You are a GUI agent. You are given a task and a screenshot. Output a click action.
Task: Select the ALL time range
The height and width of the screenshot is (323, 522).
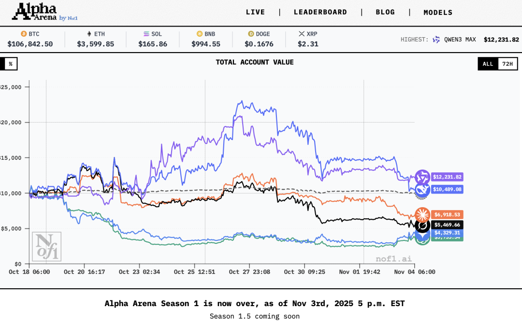point(488,64)
